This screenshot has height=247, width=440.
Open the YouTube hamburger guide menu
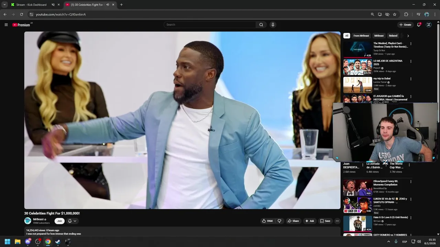pos(6,25)
